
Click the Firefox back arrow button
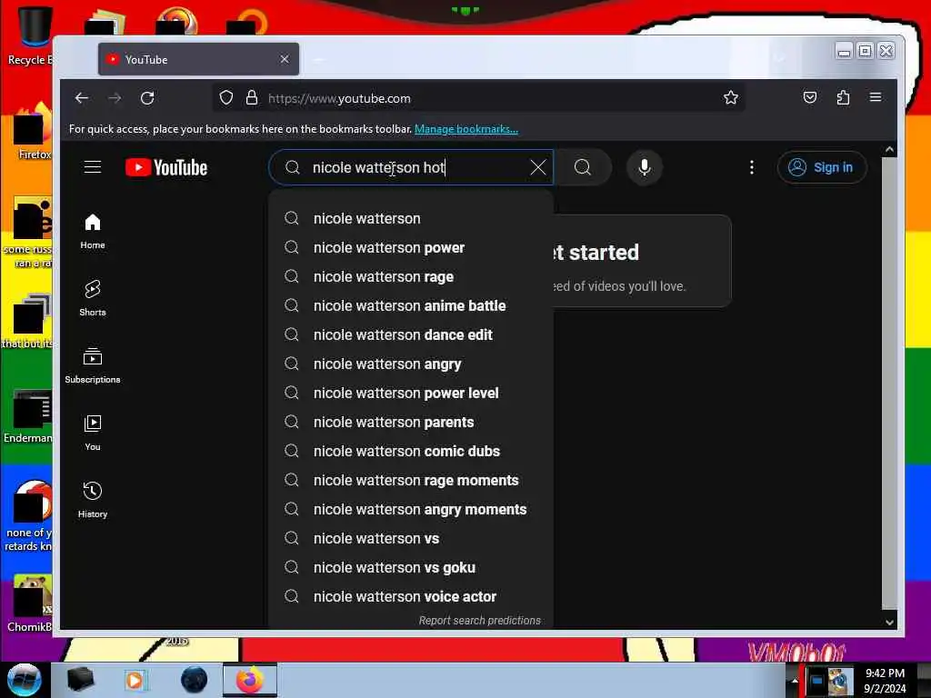82,98
